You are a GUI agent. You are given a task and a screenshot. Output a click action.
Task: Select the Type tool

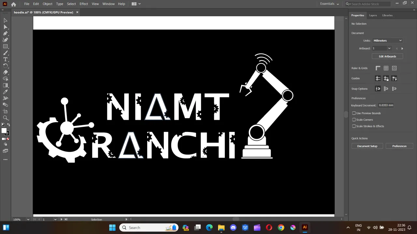pos(6,59)
